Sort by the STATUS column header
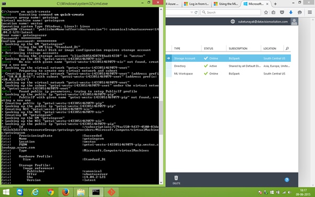 pos(208,49)
